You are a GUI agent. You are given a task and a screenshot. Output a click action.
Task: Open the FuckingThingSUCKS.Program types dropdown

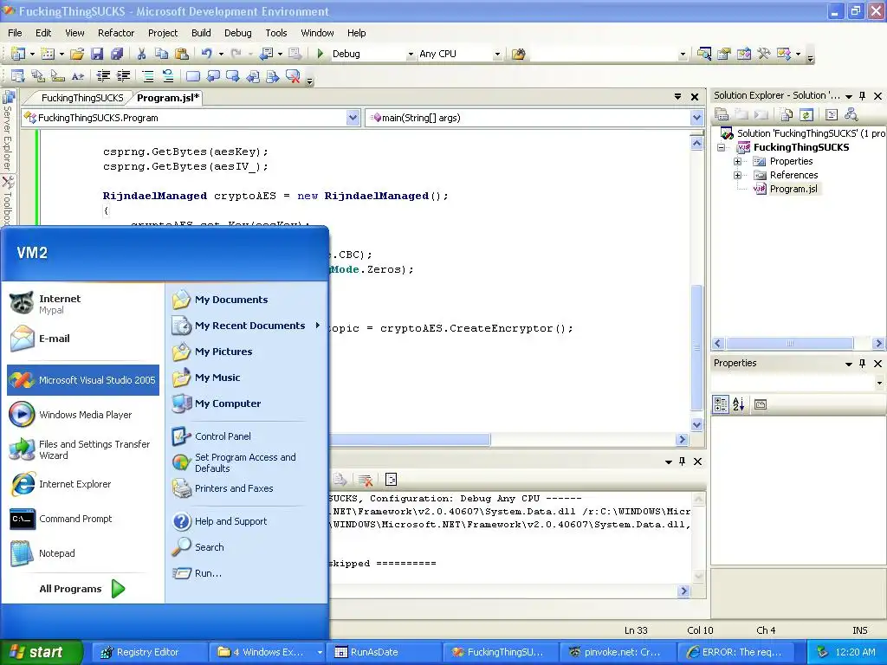353,118
